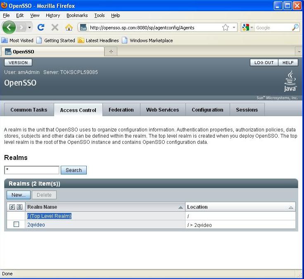Switch to the Sessions tab
This screenshot has width=304, height=279.
[x=247, y=110]
